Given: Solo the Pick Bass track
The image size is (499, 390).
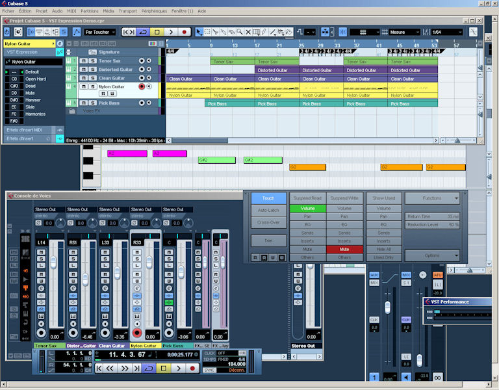Looking at the screenshot, I should (x=93, y=103).
